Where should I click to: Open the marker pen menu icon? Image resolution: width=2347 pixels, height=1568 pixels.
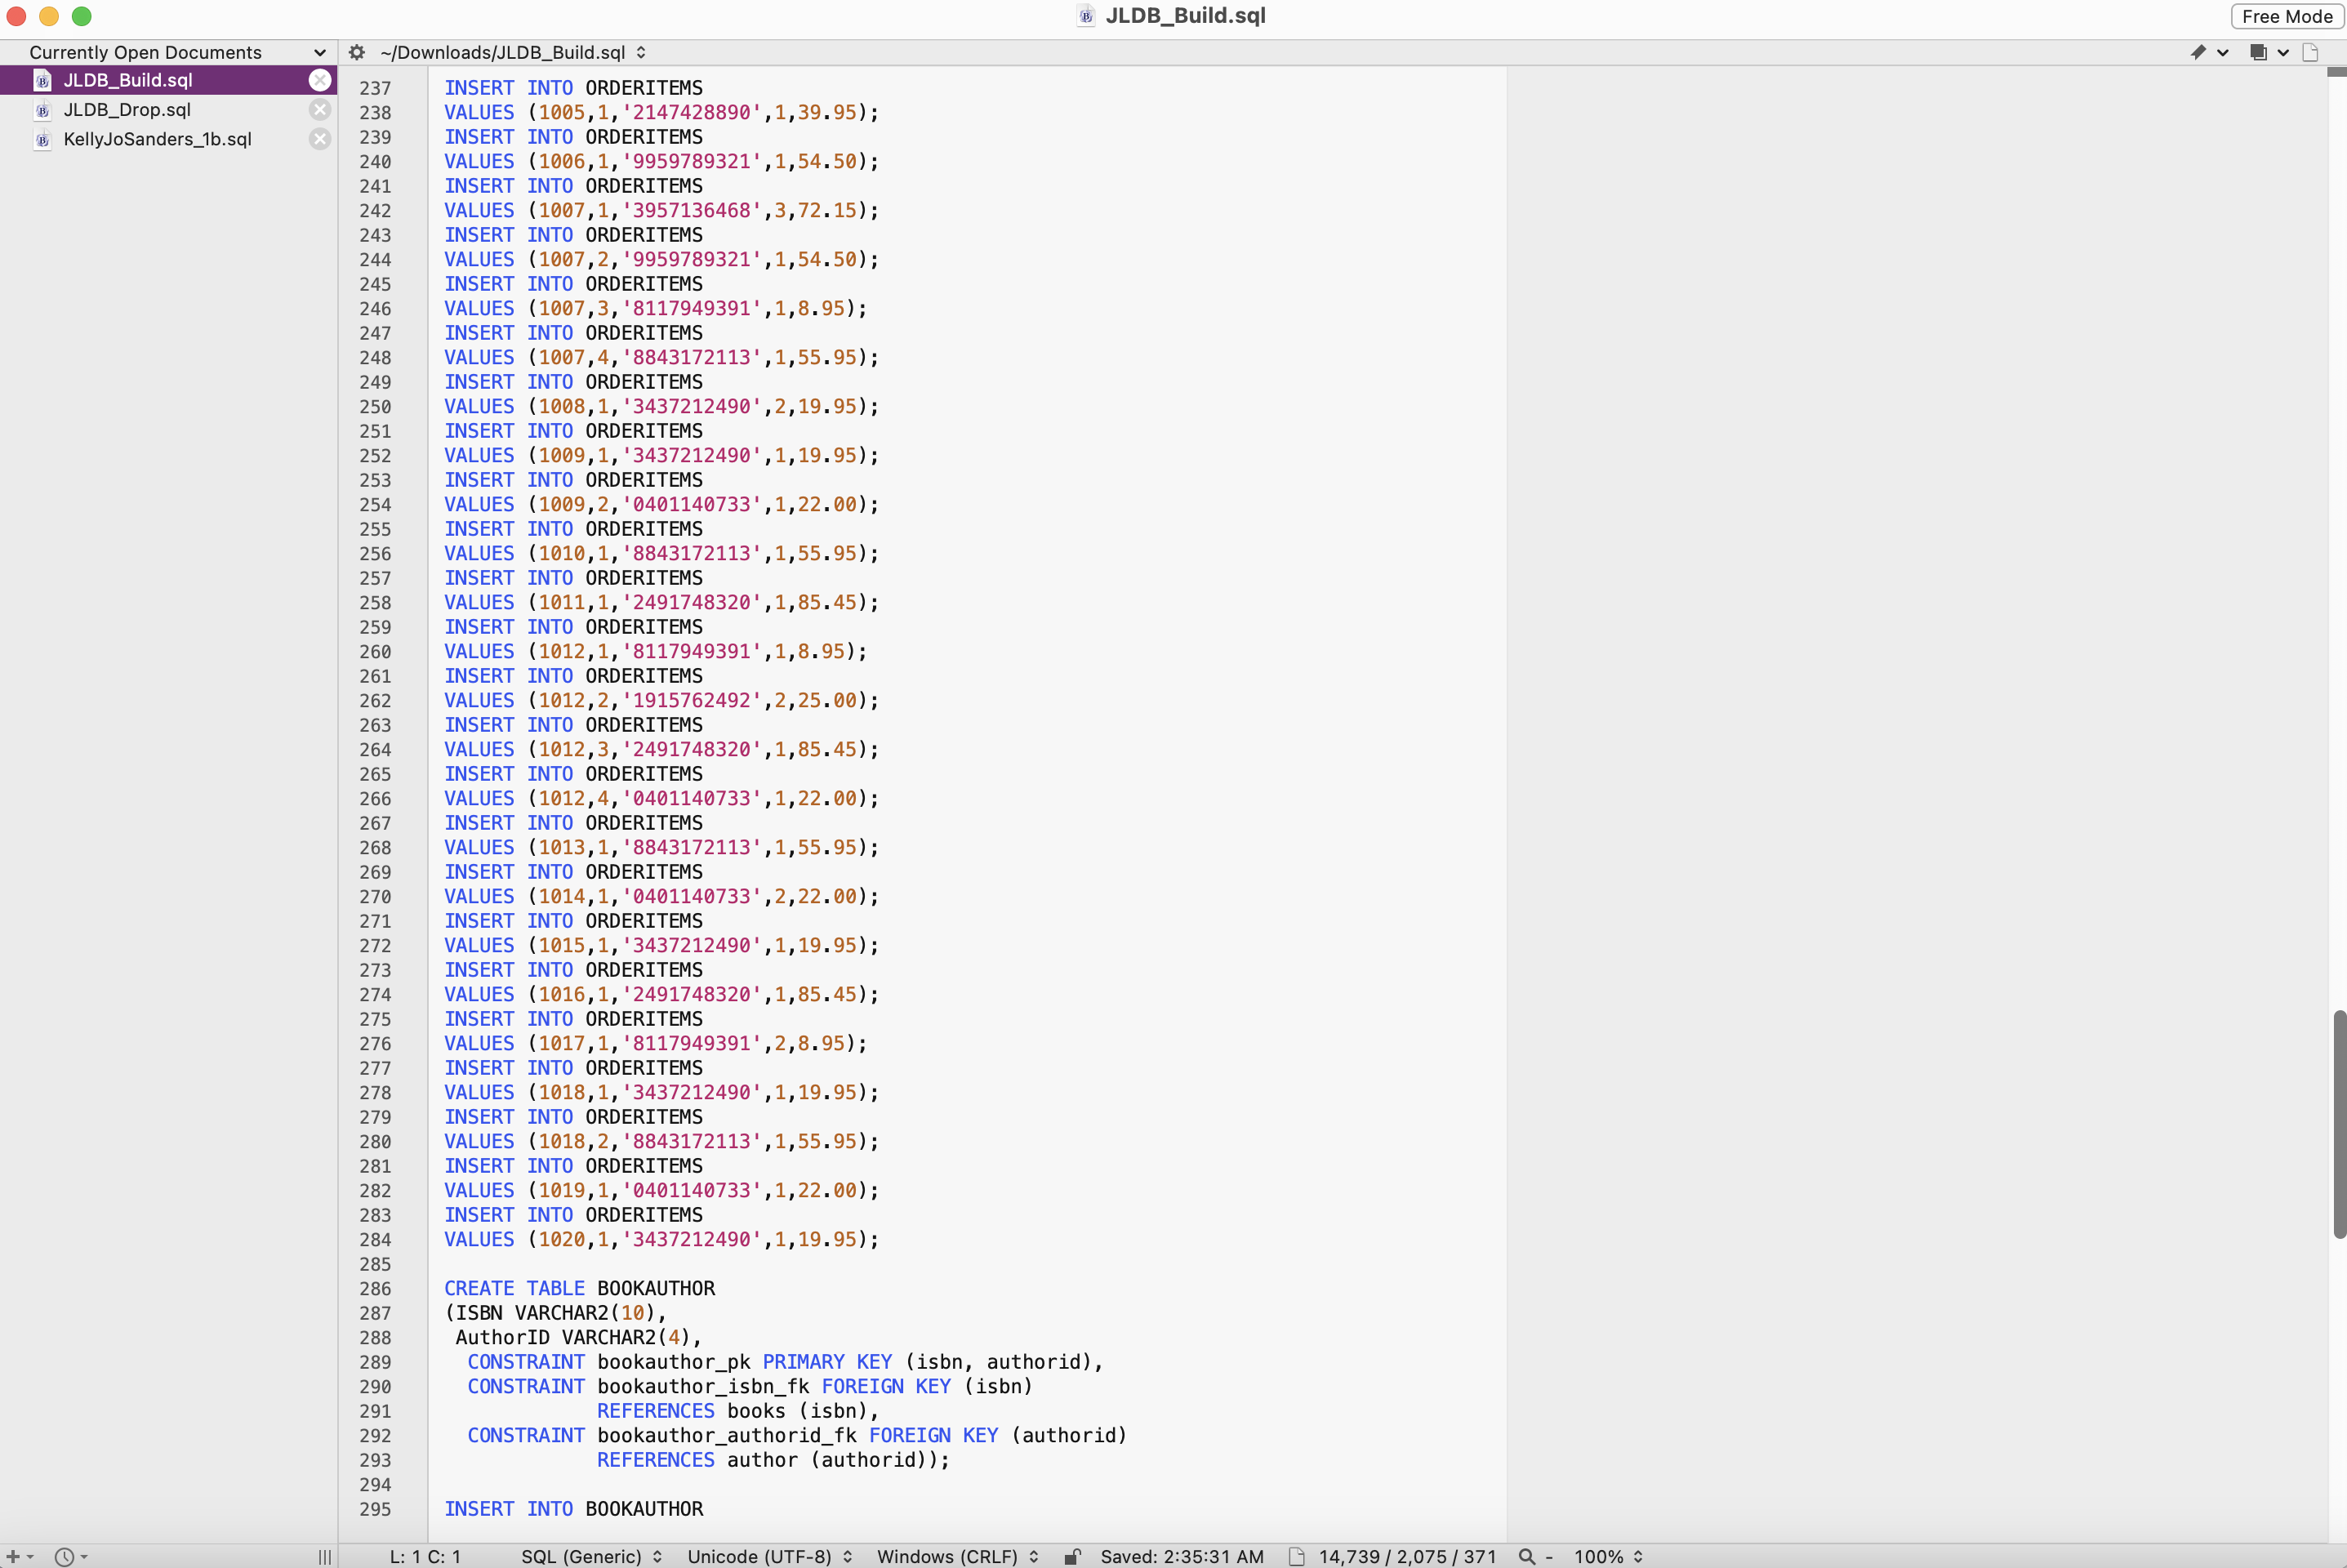[x=2198, y=52]
